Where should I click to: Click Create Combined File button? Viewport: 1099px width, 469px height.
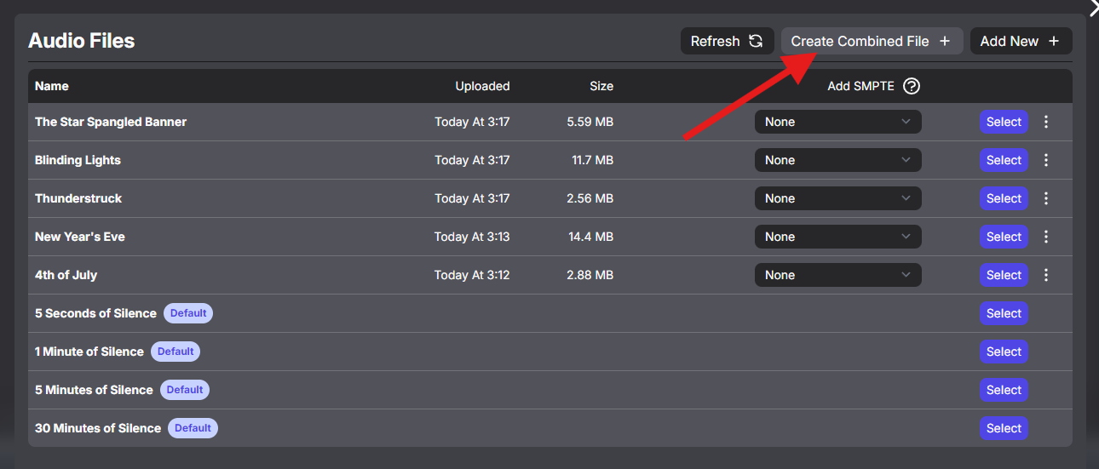click(x=872, y=41)
